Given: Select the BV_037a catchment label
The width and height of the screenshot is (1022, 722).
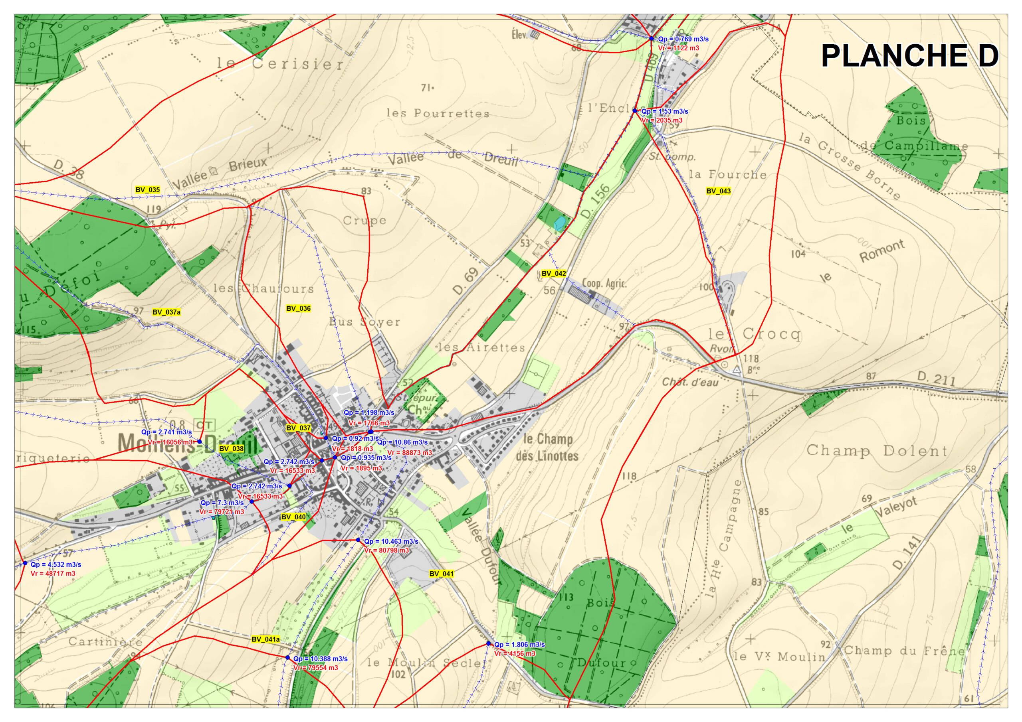Looking at the screenshot, I should [166, 312].
